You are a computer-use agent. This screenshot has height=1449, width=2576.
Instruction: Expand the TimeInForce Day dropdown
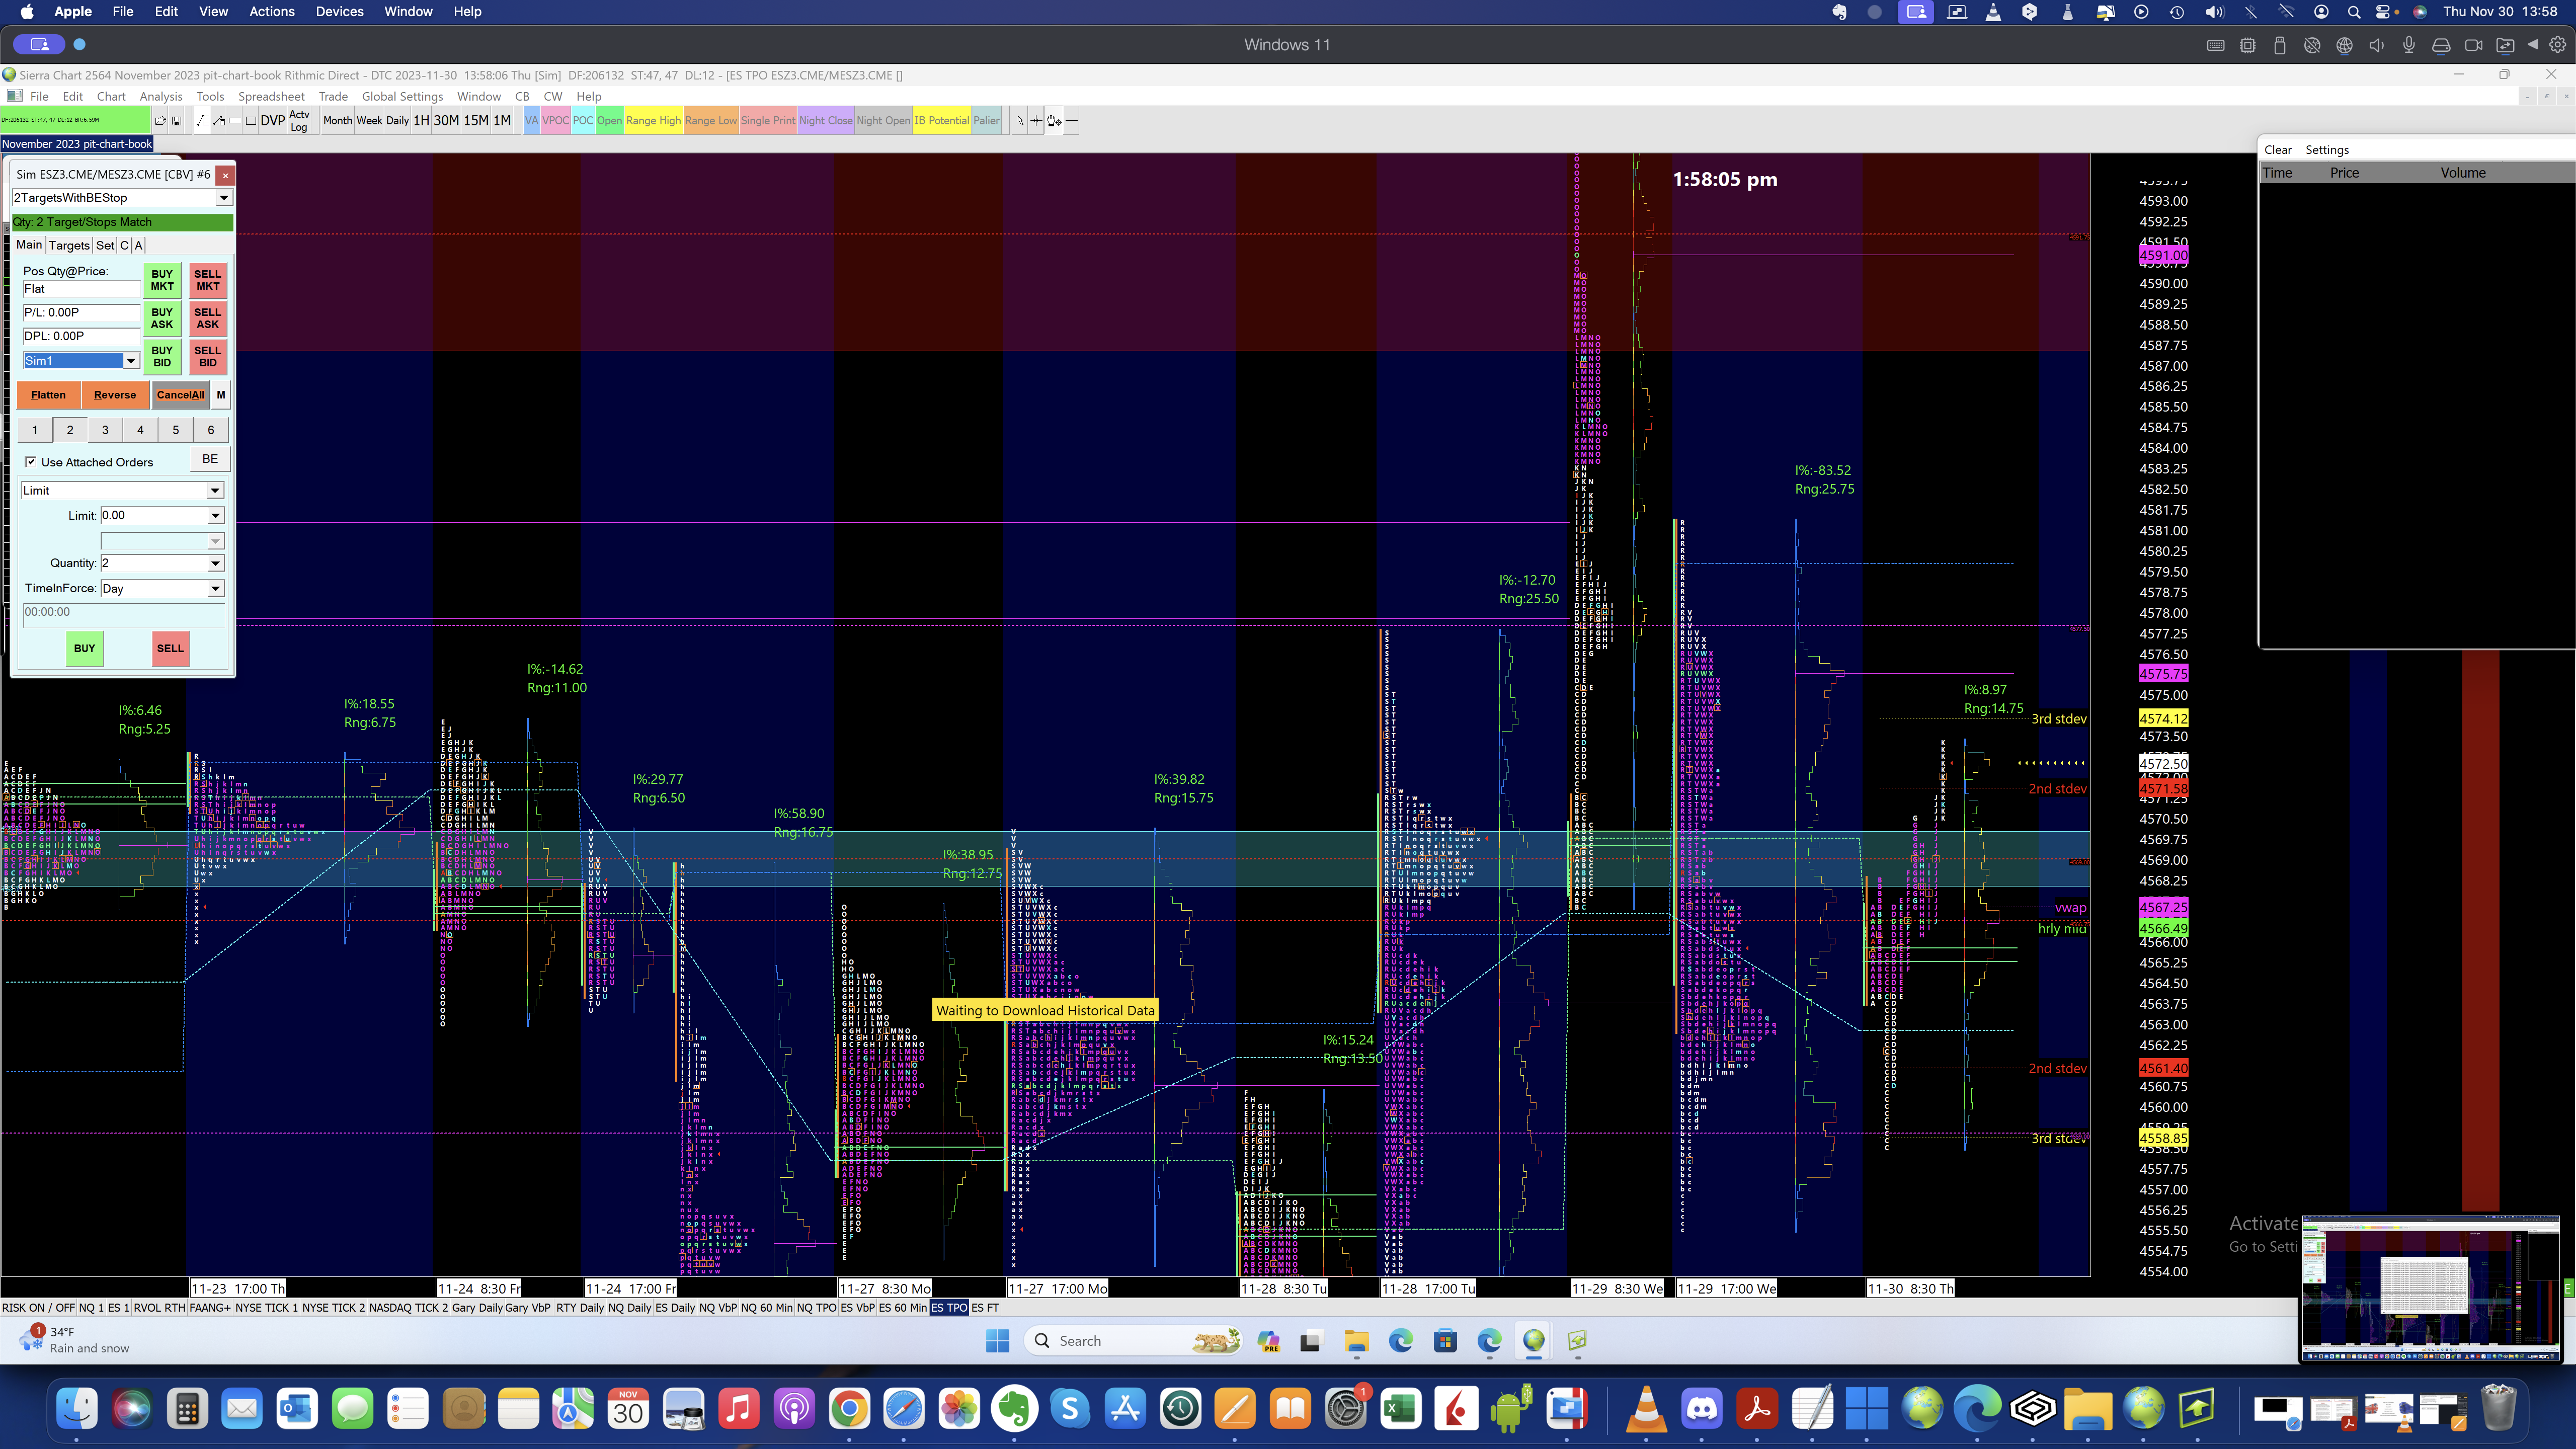coord(215,589)
